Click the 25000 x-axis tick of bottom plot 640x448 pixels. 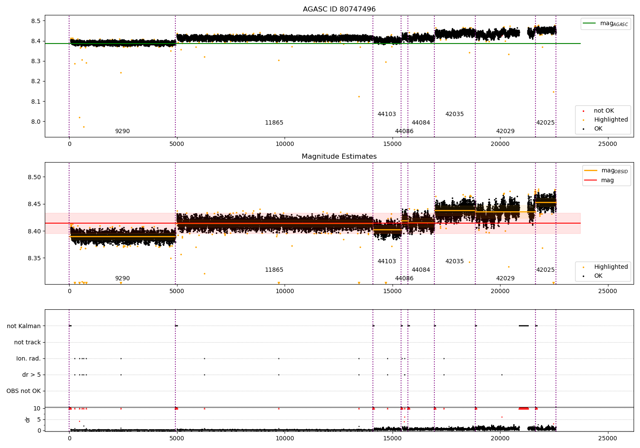(608, 438)
